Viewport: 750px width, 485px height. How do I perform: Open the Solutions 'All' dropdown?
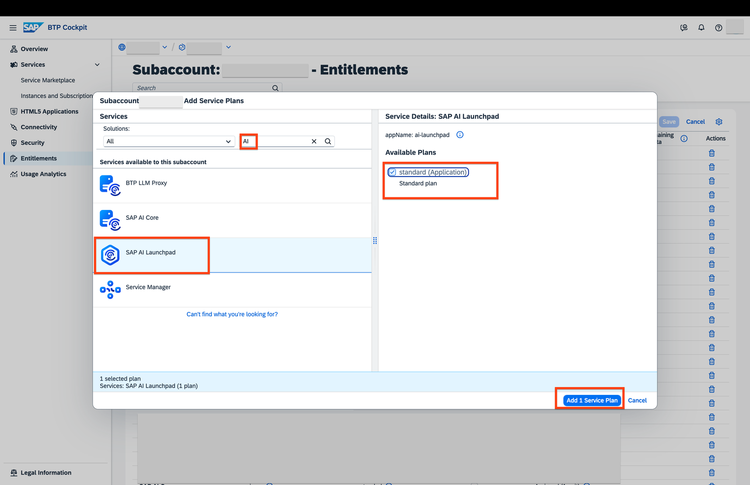(x=169, y=141)
